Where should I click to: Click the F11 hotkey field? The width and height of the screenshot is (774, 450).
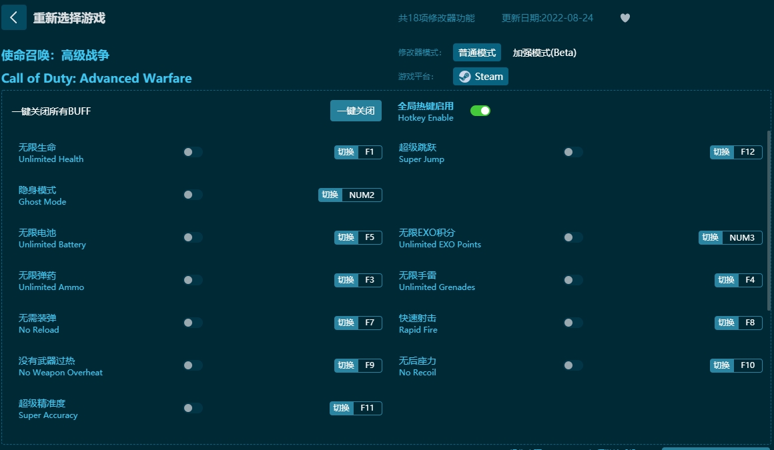367,408
